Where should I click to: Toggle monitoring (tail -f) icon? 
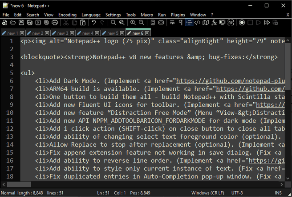tap(231, 23)
